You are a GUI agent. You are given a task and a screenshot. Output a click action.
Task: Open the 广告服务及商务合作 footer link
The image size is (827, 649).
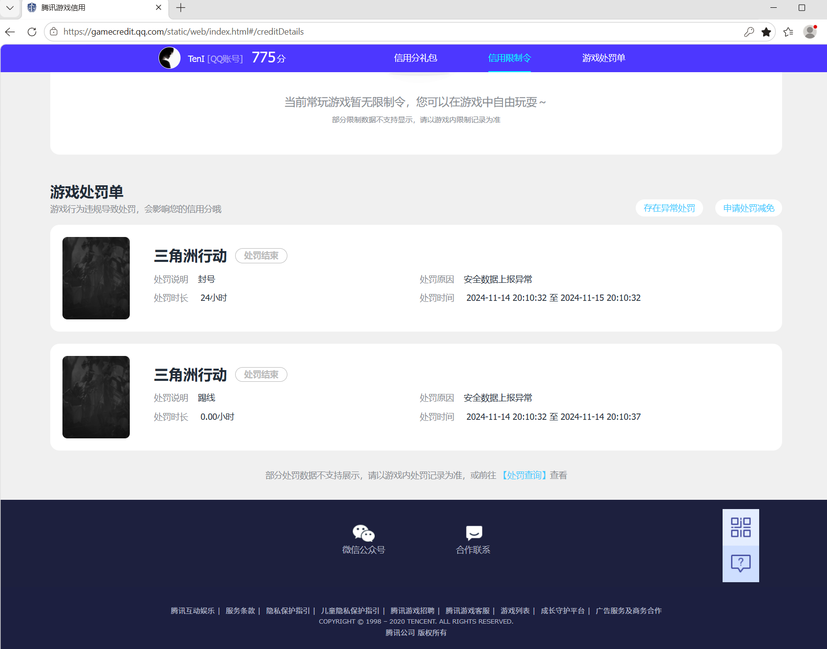point(629,611)
